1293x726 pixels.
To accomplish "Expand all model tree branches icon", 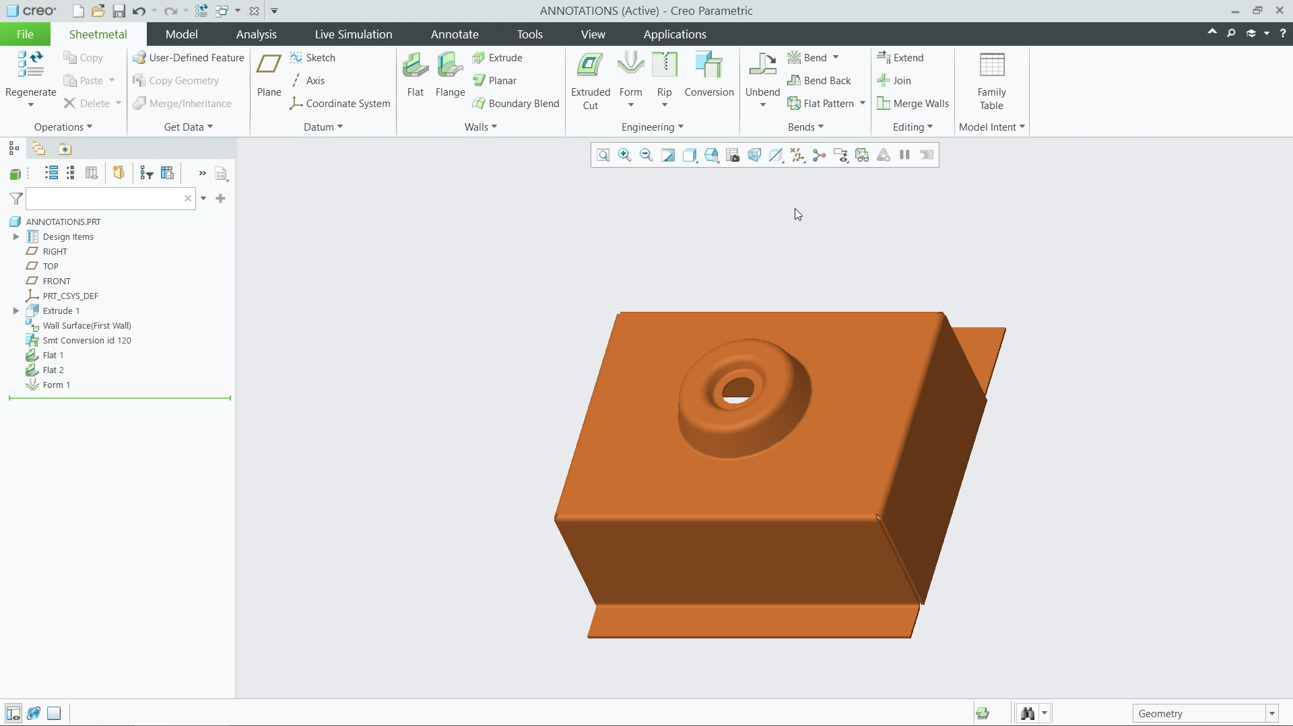I will click(x=51, y=173).
